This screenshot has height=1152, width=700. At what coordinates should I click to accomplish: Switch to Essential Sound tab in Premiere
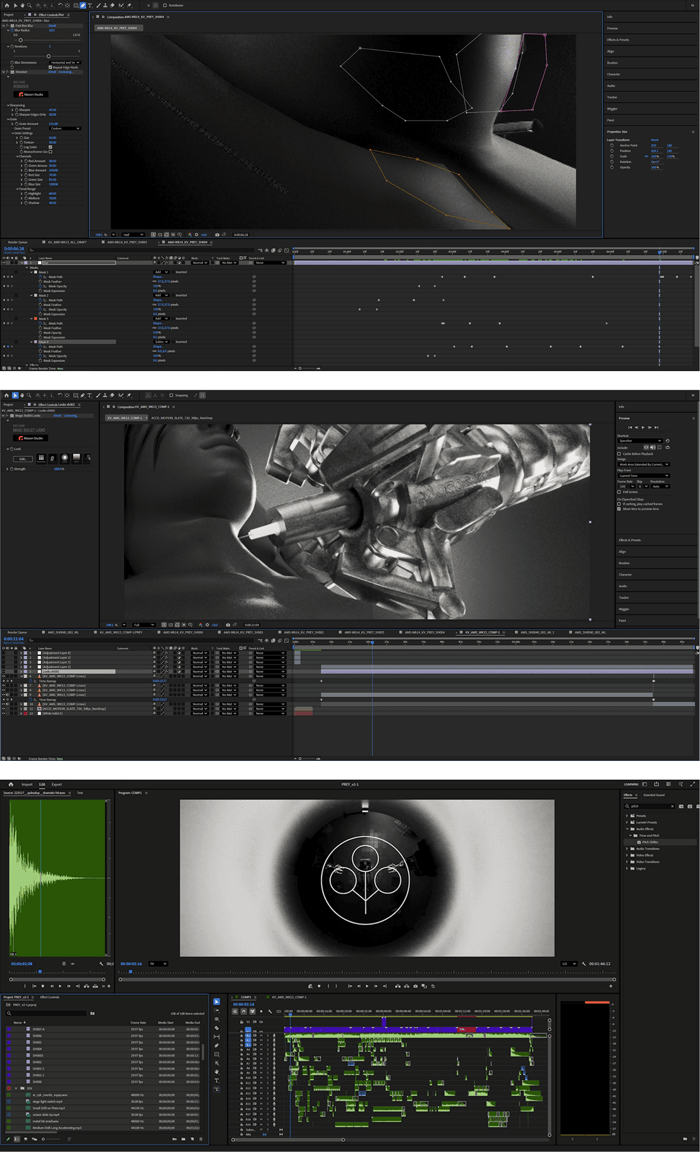(654, 795)
